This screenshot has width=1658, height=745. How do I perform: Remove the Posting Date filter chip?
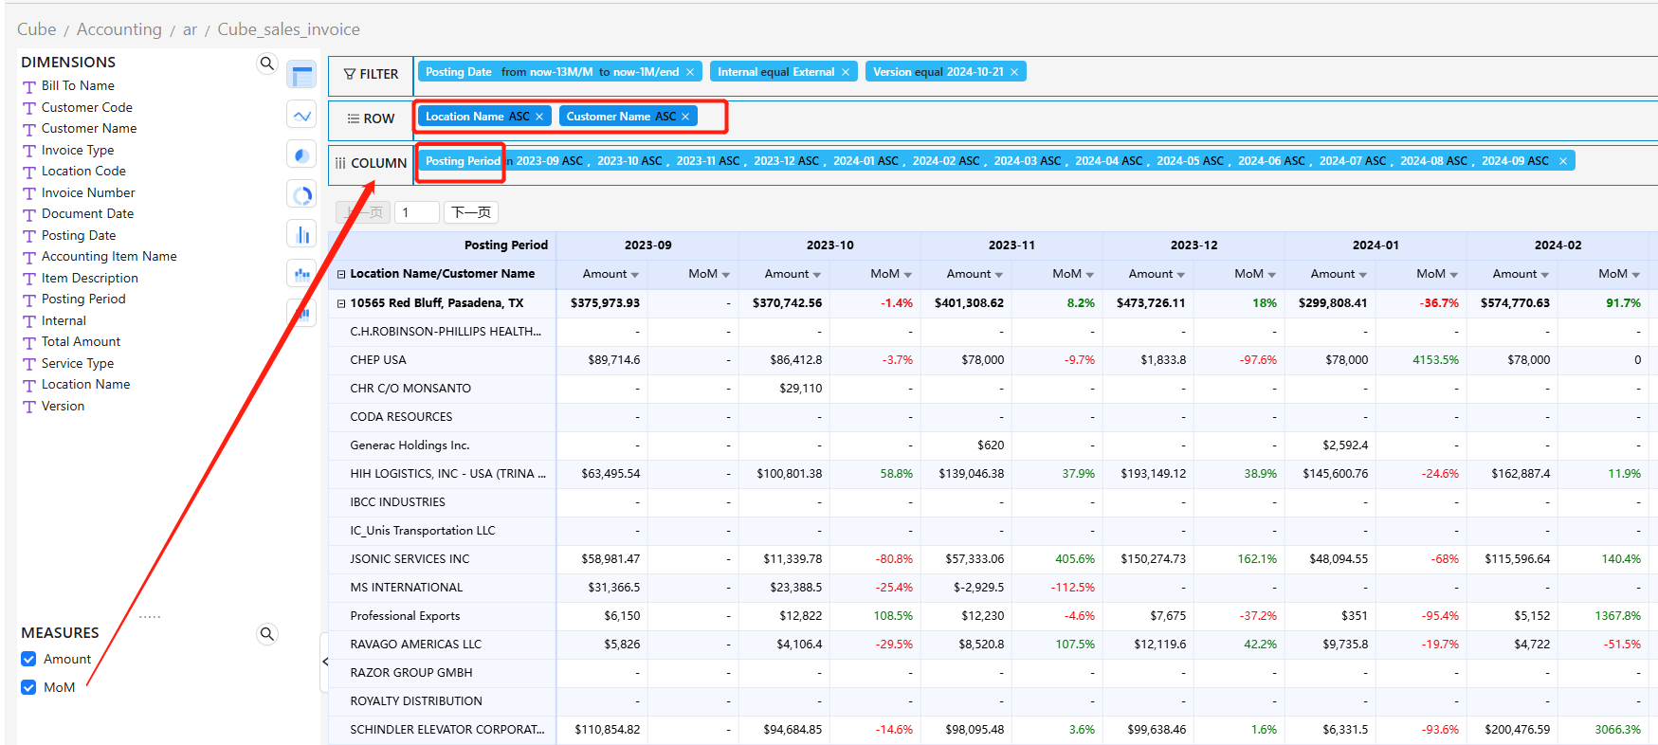click(690, 72)
